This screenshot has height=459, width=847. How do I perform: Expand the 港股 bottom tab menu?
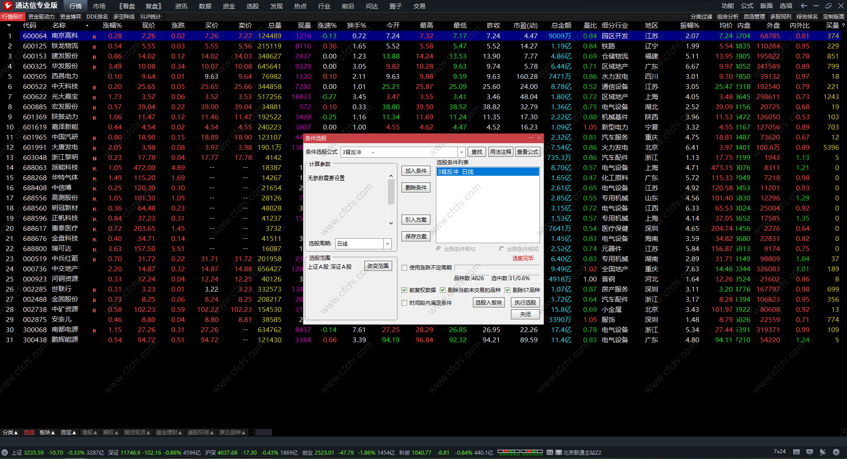pyautogui.click(x=90, y=433)
